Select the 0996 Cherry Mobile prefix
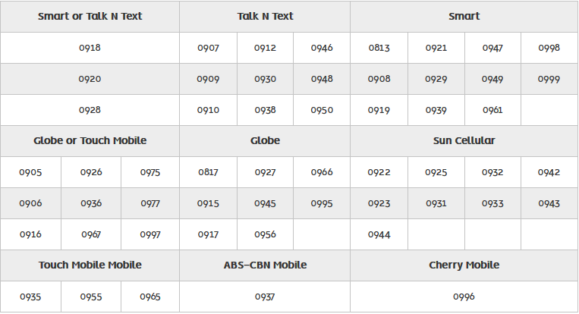This screenshot has height=314, width=579. click(x=464, y=297)
